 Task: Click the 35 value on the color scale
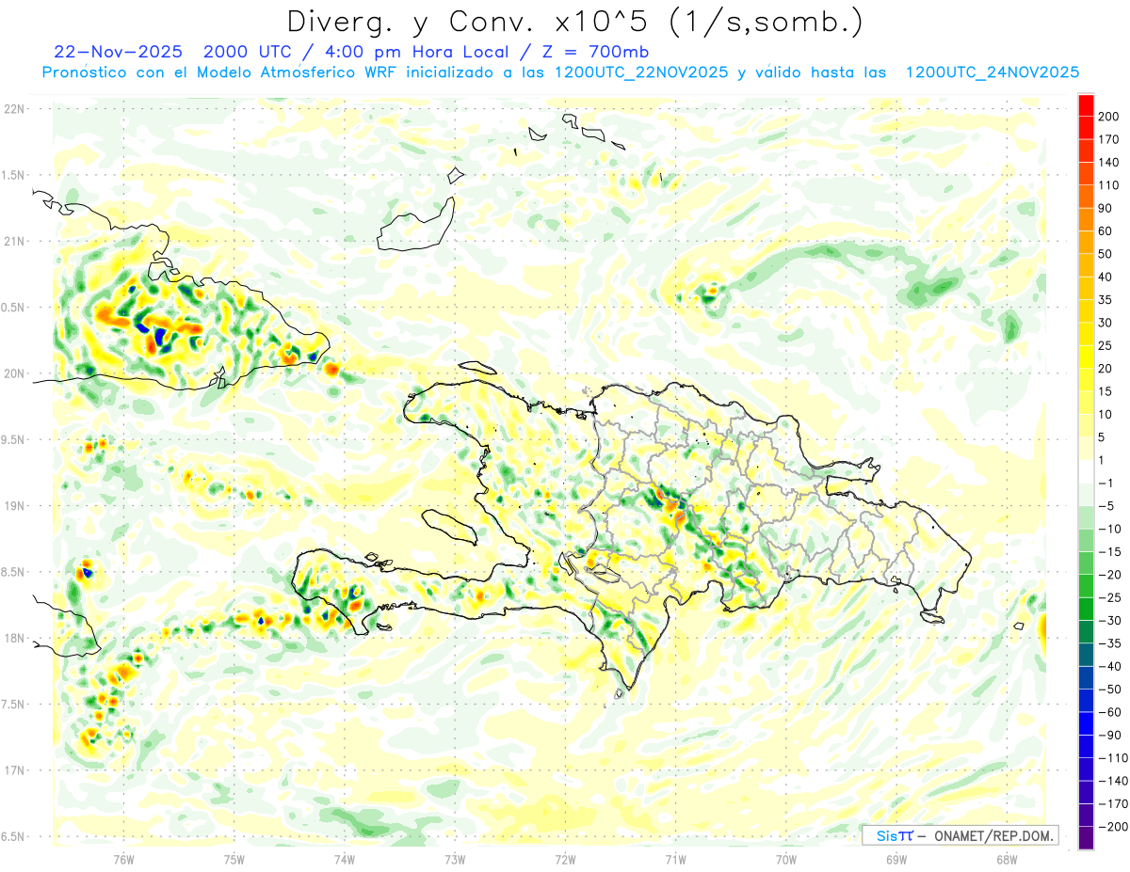click(x=1106, y=300)
